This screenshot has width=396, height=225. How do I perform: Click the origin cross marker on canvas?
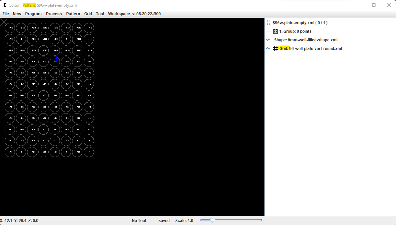point(3,22)
